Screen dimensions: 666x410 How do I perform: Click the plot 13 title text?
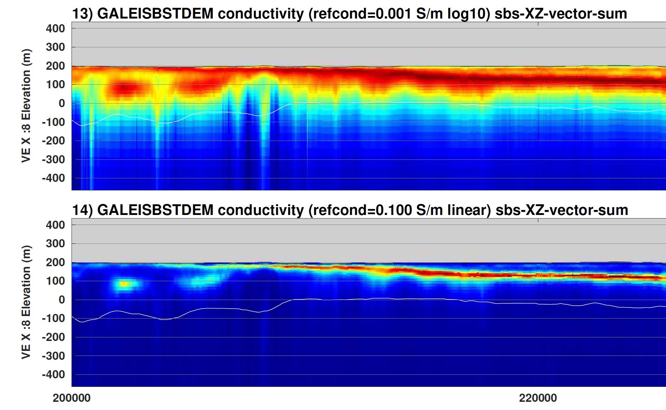[349, 14]
